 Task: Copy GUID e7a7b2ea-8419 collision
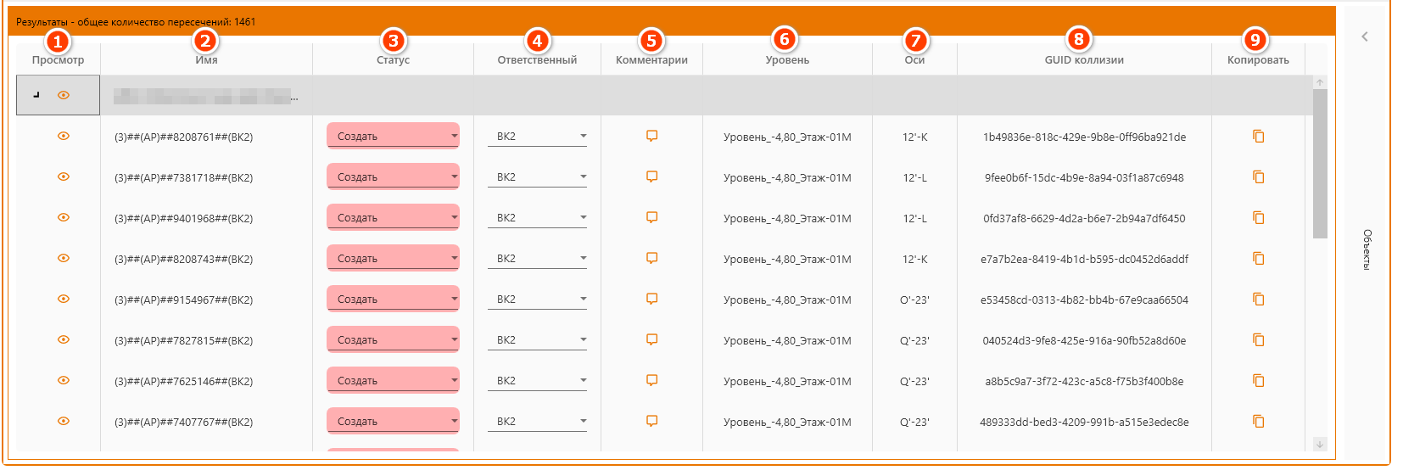[1258, 258]
